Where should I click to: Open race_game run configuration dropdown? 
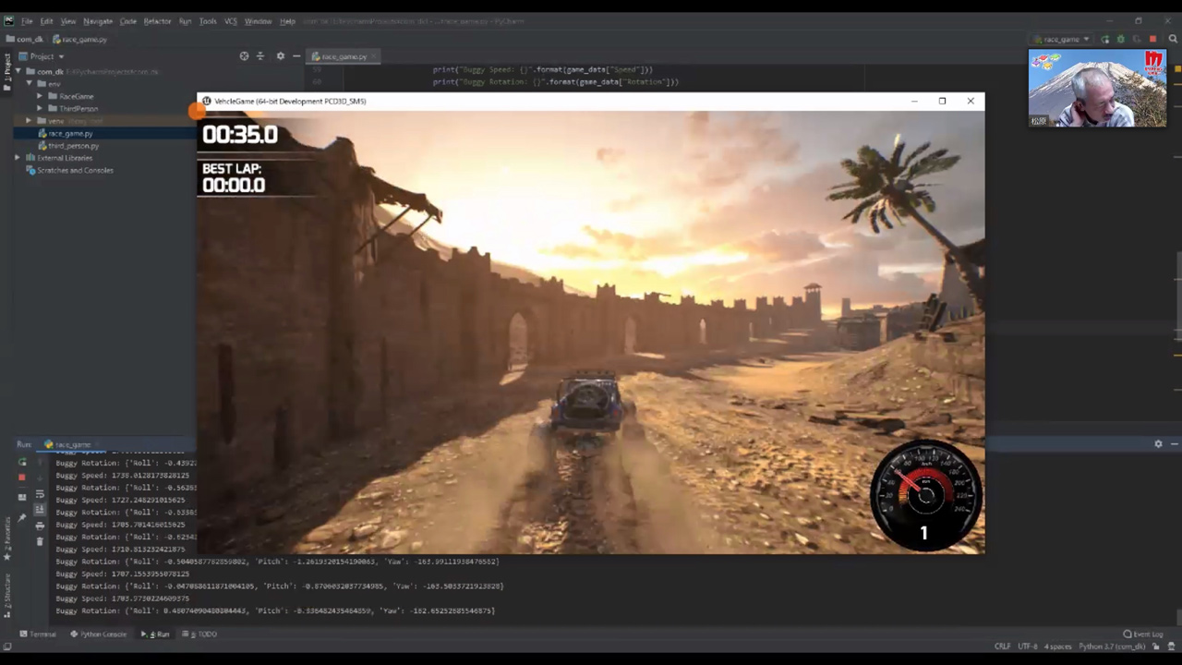pyautogui.click(x=1062, y=40)
